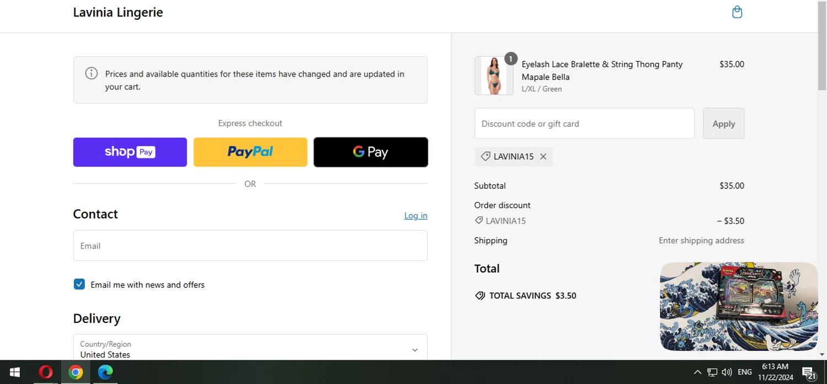
Task: Open Windows Start menu
Action: point(15,372)
